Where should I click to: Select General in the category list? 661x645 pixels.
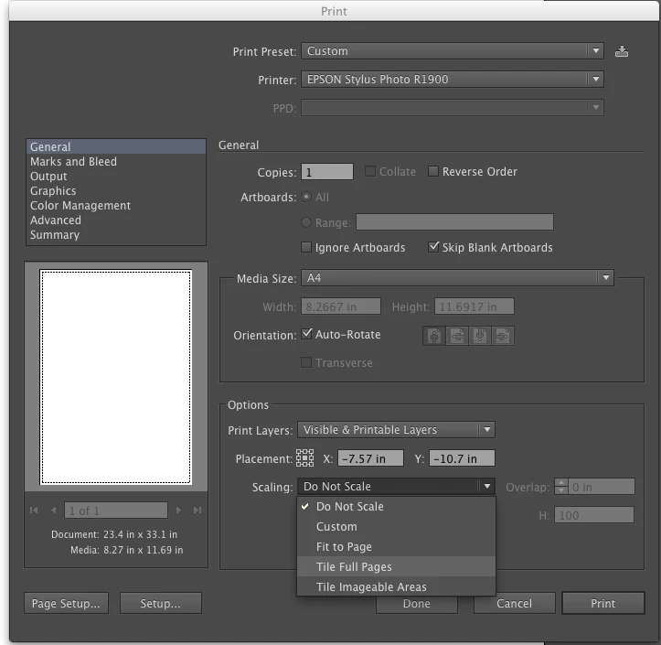pyautogui.click(x=116, y=146)
